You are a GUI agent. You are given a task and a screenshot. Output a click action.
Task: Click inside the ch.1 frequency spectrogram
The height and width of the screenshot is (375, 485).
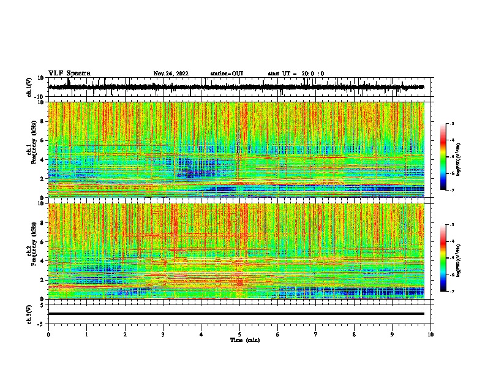point(236,150)
